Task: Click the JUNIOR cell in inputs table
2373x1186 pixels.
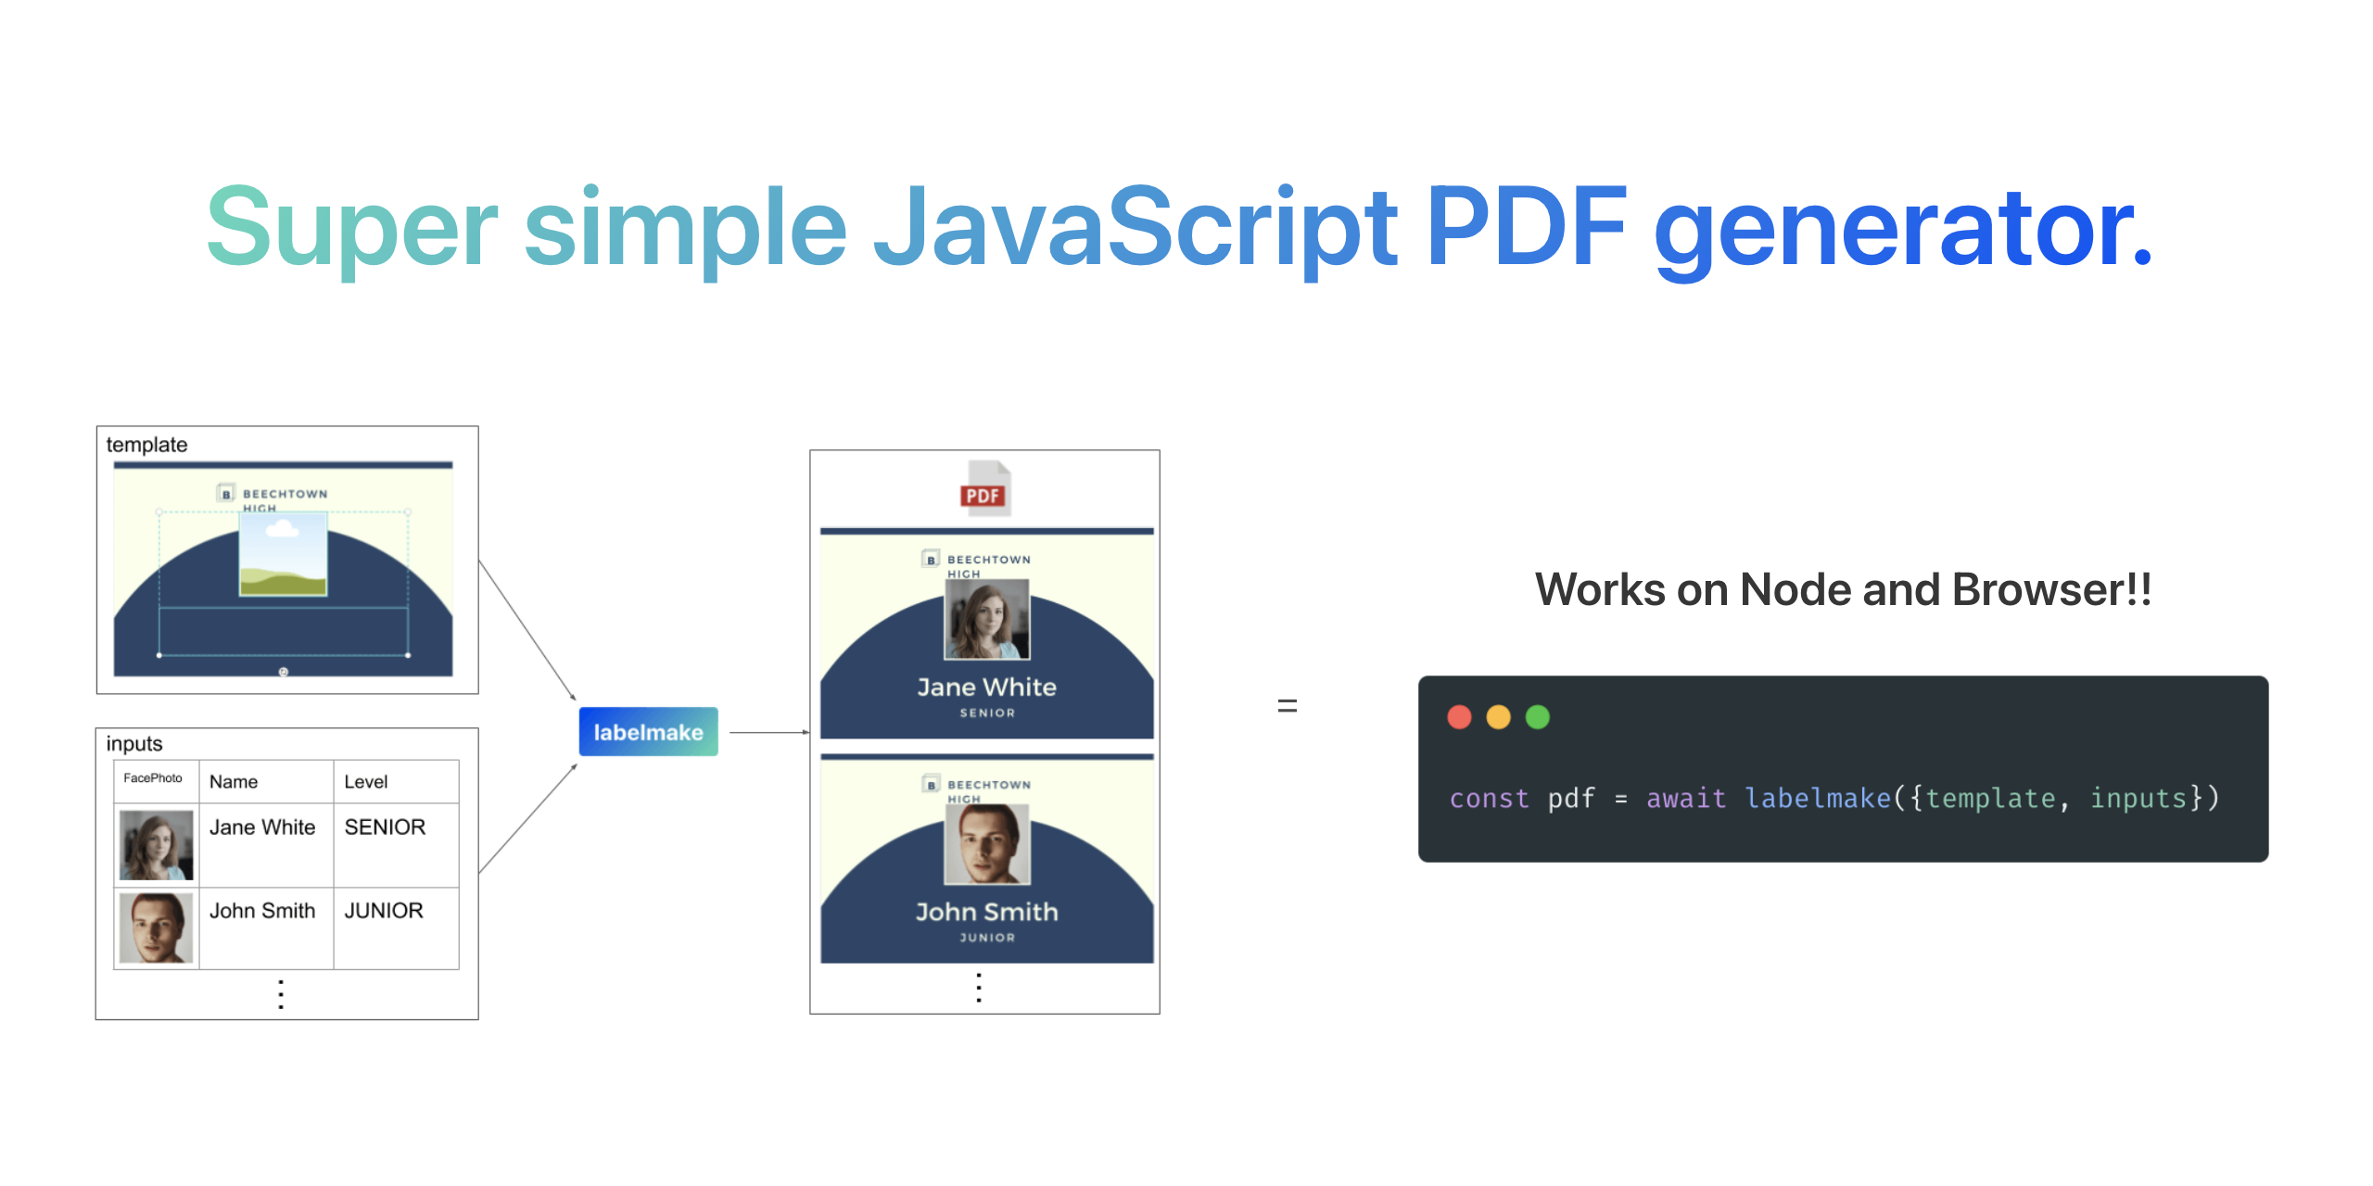Action: 384,911
